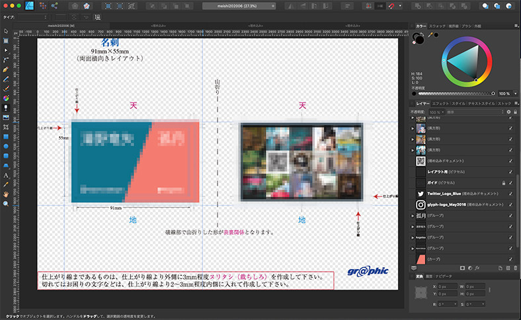Click the Flip Vertical toolbar icon
This screenshot has width=521, height=320.
coord(303,6)
